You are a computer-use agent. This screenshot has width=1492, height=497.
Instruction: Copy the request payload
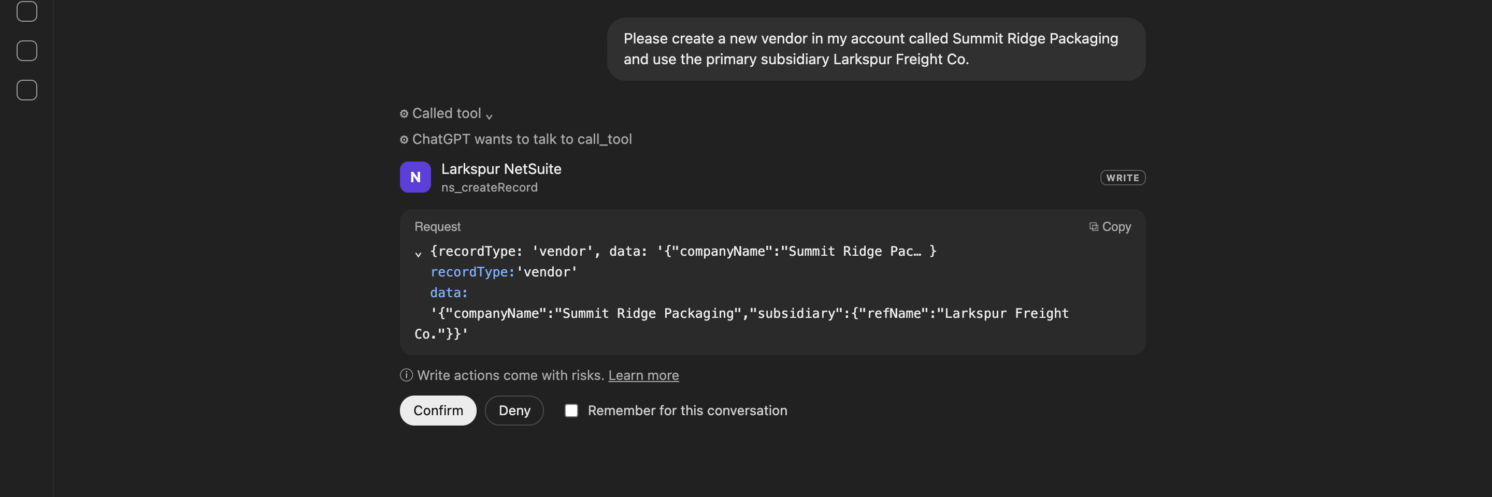1110,227
